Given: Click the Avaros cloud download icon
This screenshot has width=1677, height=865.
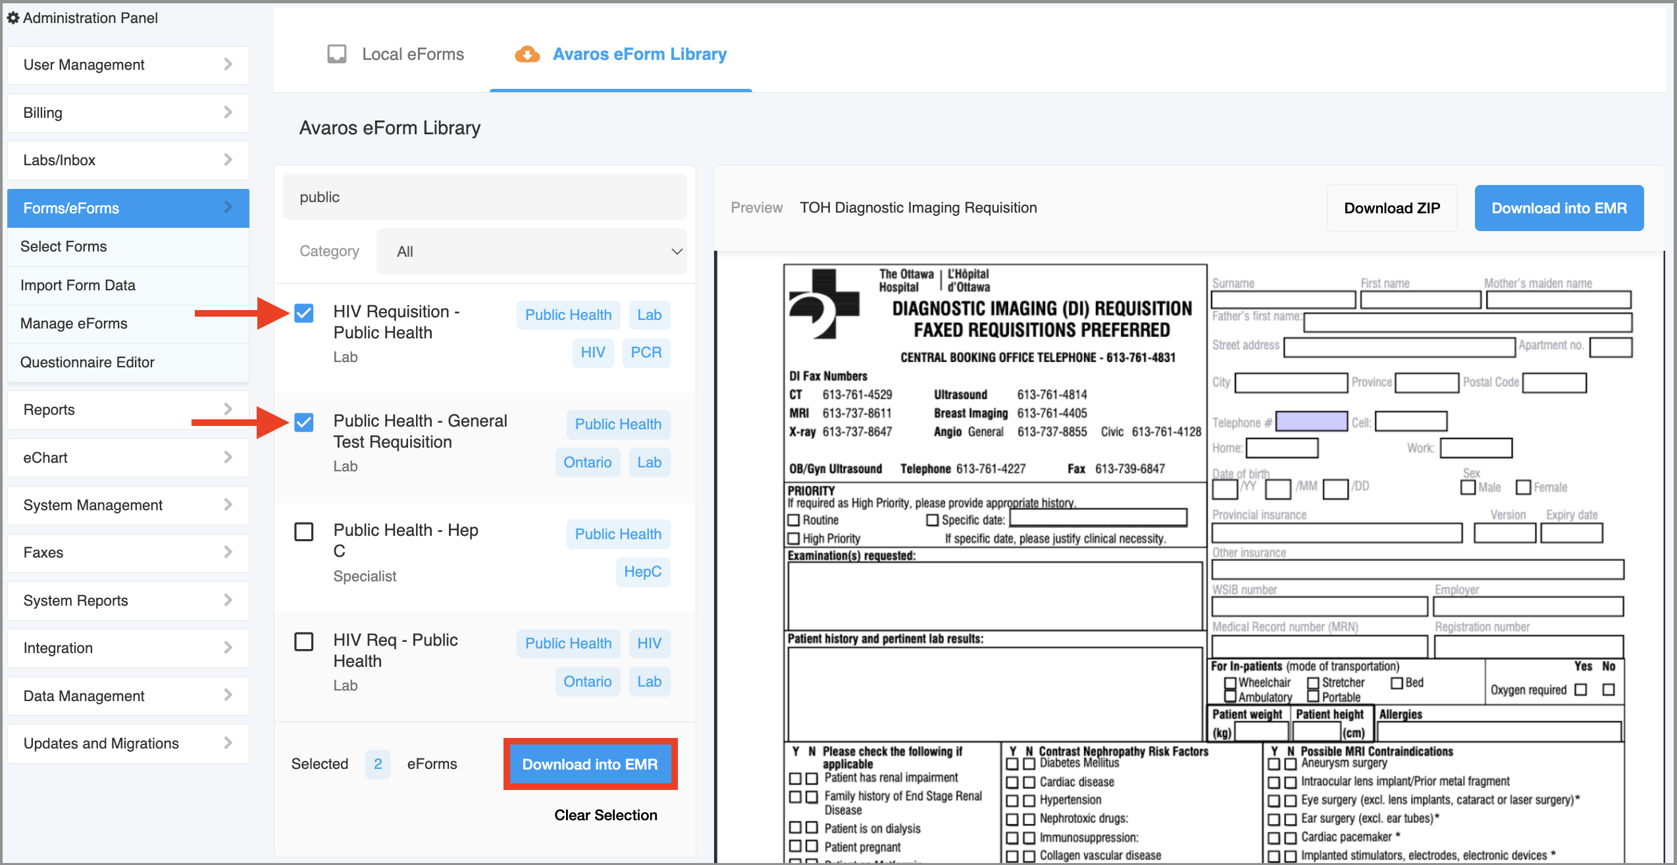Looking at the screenshot, I should pos(527,54).
